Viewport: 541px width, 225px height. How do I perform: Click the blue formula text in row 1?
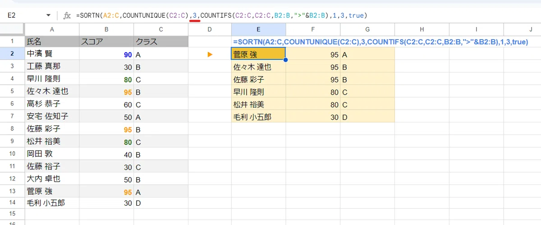coord(380,42)
